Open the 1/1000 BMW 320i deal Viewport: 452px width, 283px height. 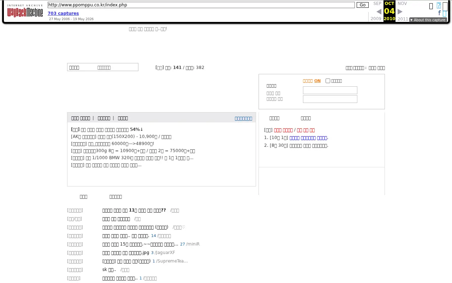click(132, 158)
